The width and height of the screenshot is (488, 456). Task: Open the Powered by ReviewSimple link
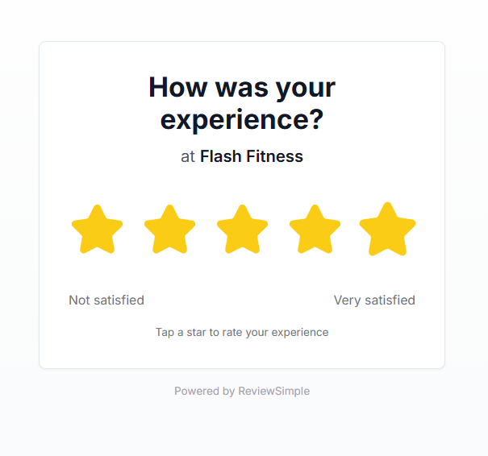pyautogui.click(x=242, y=392)
